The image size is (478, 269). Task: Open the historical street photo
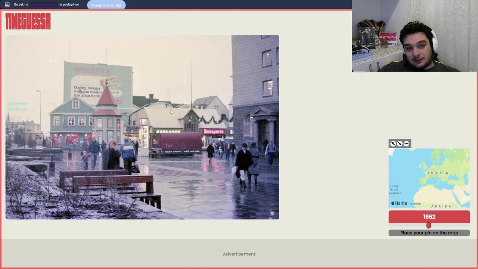point(142,127)
